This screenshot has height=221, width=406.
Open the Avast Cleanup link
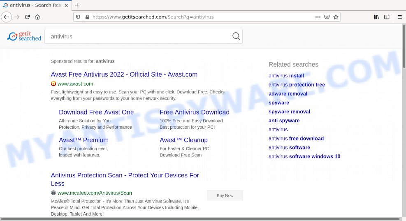[x=183, y=140]
